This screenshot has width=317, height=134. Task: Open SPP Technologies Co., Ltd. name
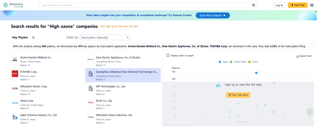pyautogui.click(x=111, y=86)
